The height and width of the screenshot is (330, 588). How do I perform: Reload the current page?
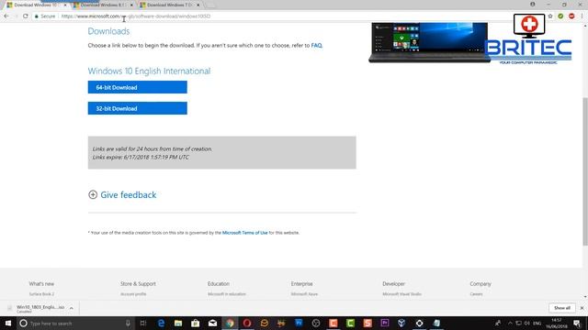pos(26,16)
